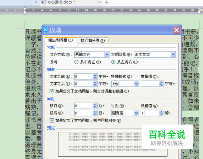The image size is (203, 159).
Task: Close the left document tab
Action: [x=37, y=2]
